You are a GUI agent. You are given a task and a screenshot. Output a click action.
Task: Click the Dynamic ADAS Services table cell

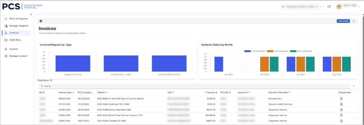coord(280,104)
